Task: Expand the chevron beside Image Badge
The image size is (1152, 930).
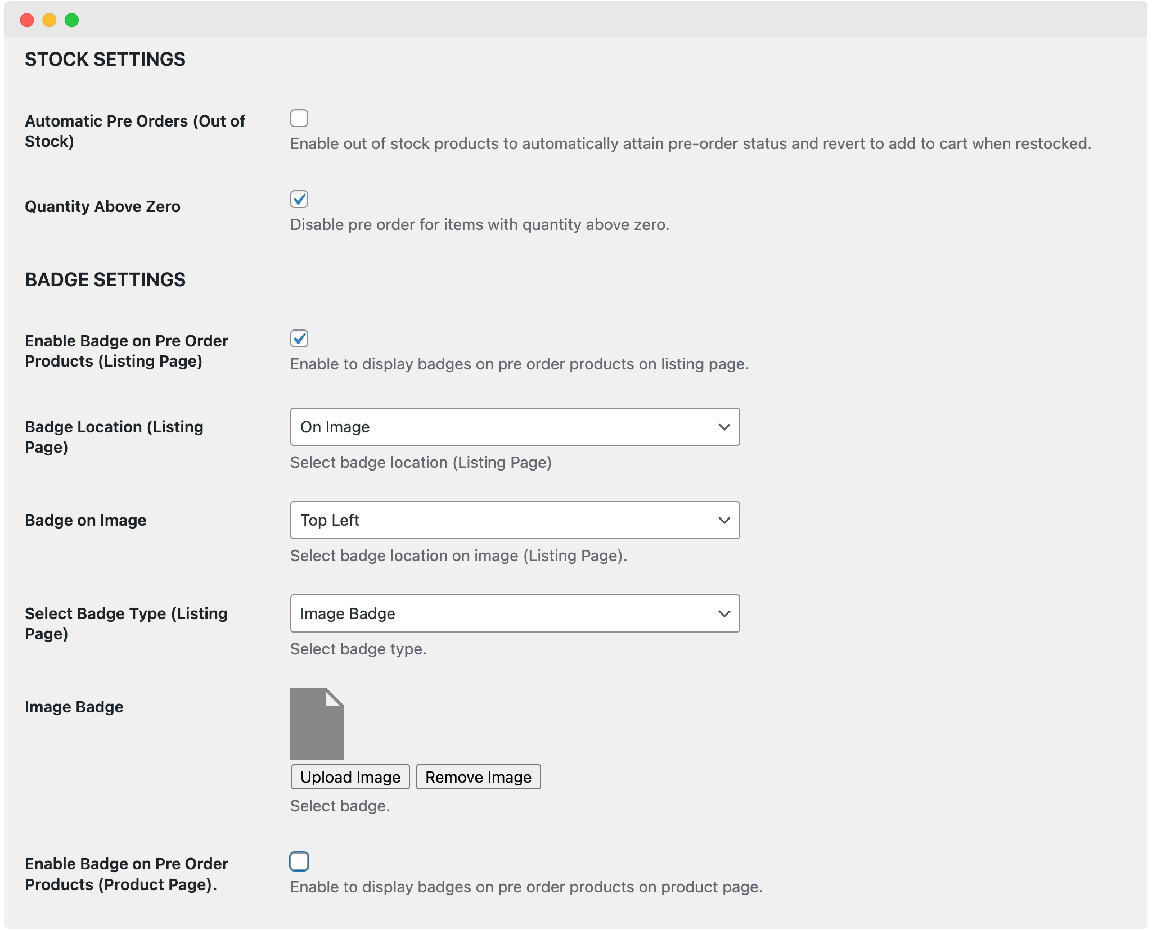Action: [724, 613]
